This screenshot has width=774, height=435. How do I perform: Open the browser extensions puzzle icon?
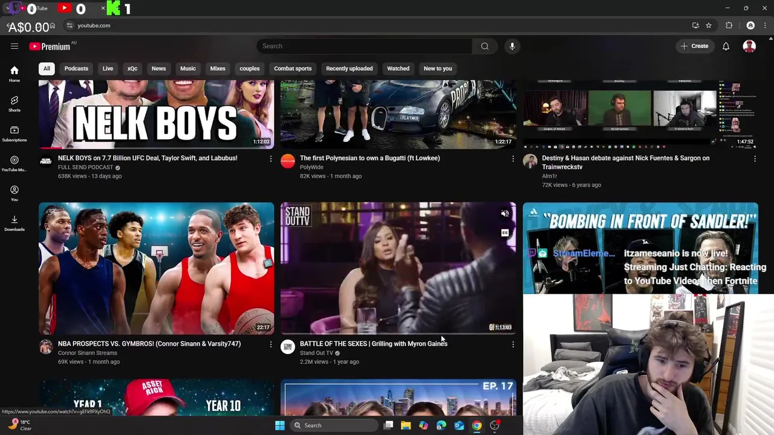[x=729, y=25]
